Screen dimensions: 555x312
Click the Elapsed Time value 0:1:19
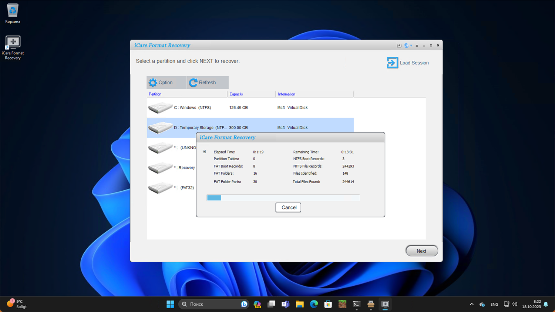(x=258, y=152)
